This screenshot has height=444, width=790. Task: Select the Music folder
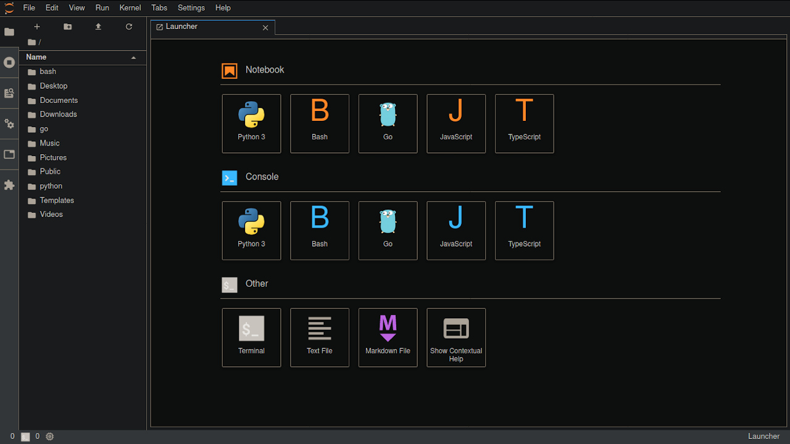coord(83,143)
